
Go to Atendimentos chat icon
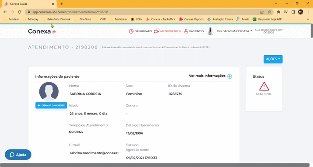click(x=156, y=31)
